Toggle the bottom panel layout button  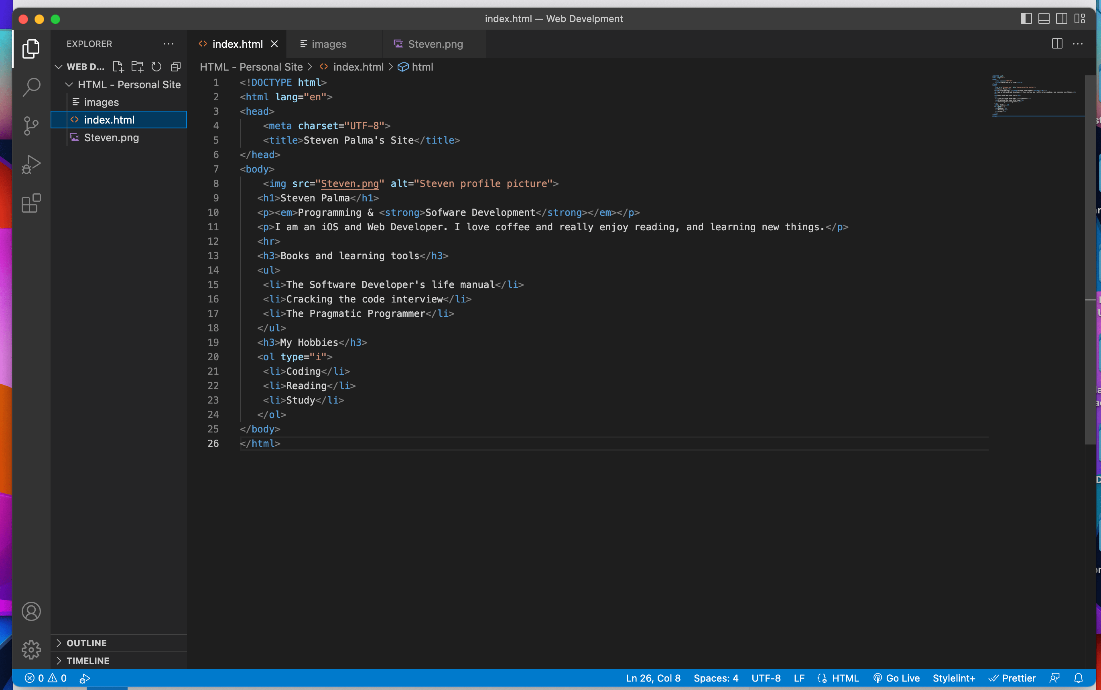pos(1044,19)
